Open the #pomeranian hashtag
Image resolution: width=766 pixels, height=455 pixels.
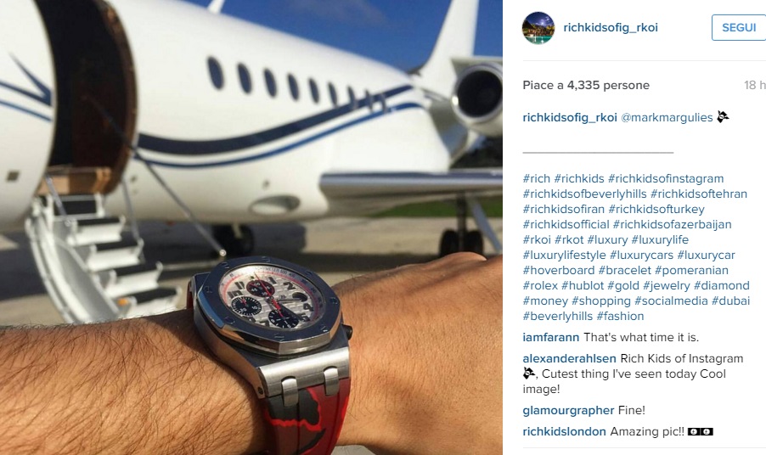point(691,270)
